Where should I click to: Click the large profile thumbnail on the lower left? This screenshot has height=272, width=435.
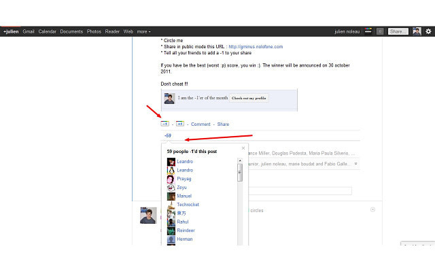coord(148,216)
